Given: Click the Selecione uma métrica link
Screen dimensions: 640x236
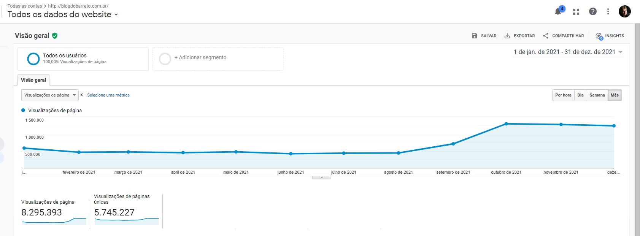Looking at the screenshot, I should 108,95.
